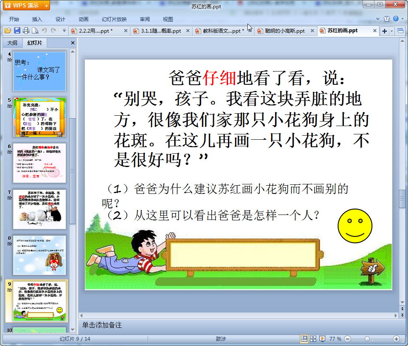Switch to Normal view icon in status bar
408x346 pixels.
304,339
